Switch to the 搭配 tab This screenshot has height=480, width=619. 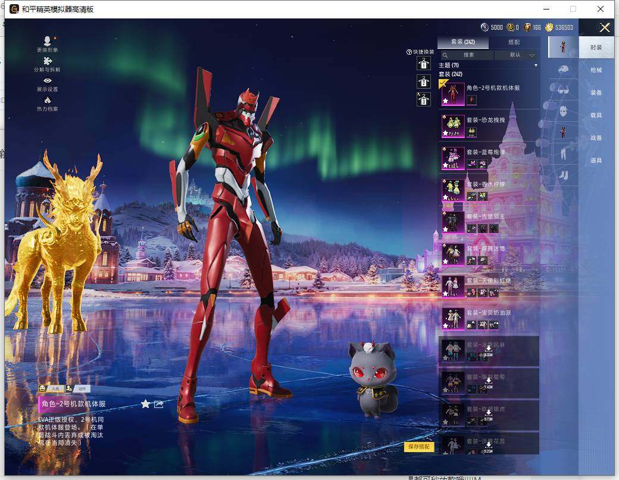(514, 42)
